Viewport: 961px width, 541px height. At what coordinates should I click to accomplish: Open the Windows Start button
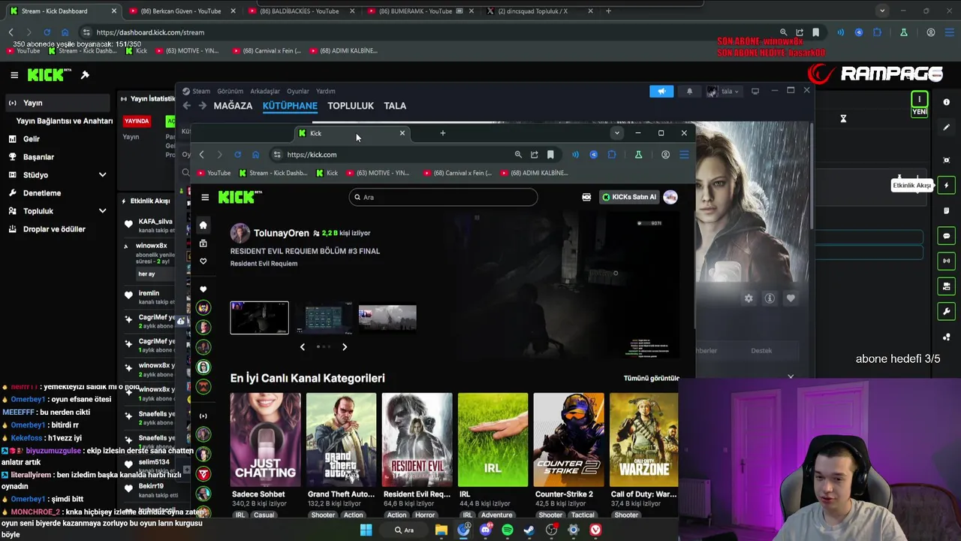366,530
